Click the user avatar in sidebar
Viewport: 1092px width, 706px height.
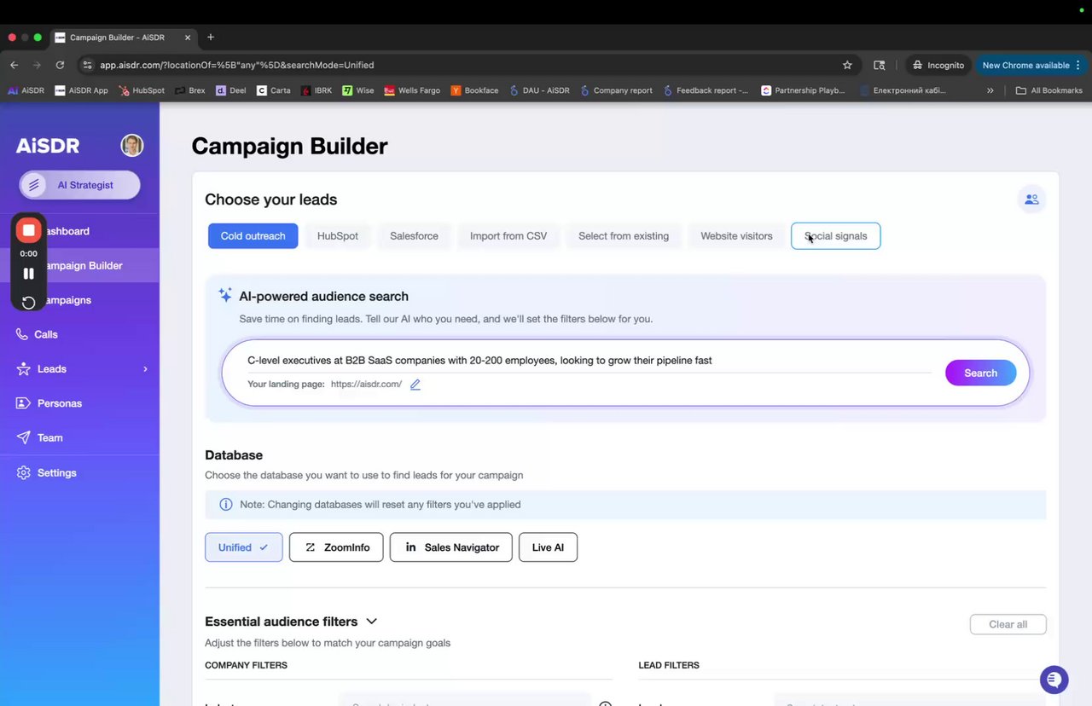coord(131,145)
